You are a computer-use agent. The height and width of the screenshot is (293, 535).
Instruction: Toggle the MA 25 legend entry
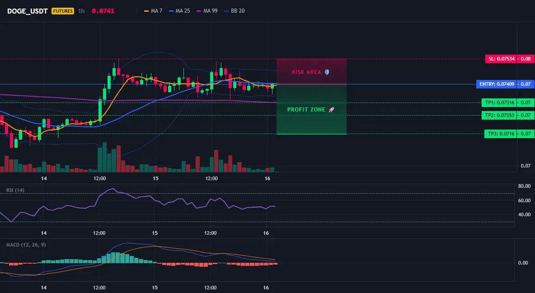tap(179, 11)
